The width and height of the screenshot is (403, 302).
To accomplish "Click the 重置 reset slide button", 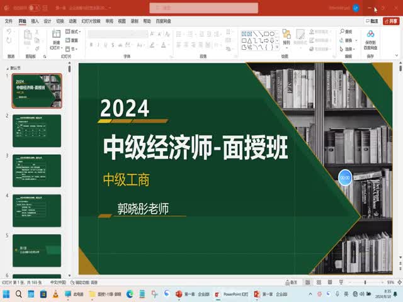I will pyautogui.click(x=72, y=40).
